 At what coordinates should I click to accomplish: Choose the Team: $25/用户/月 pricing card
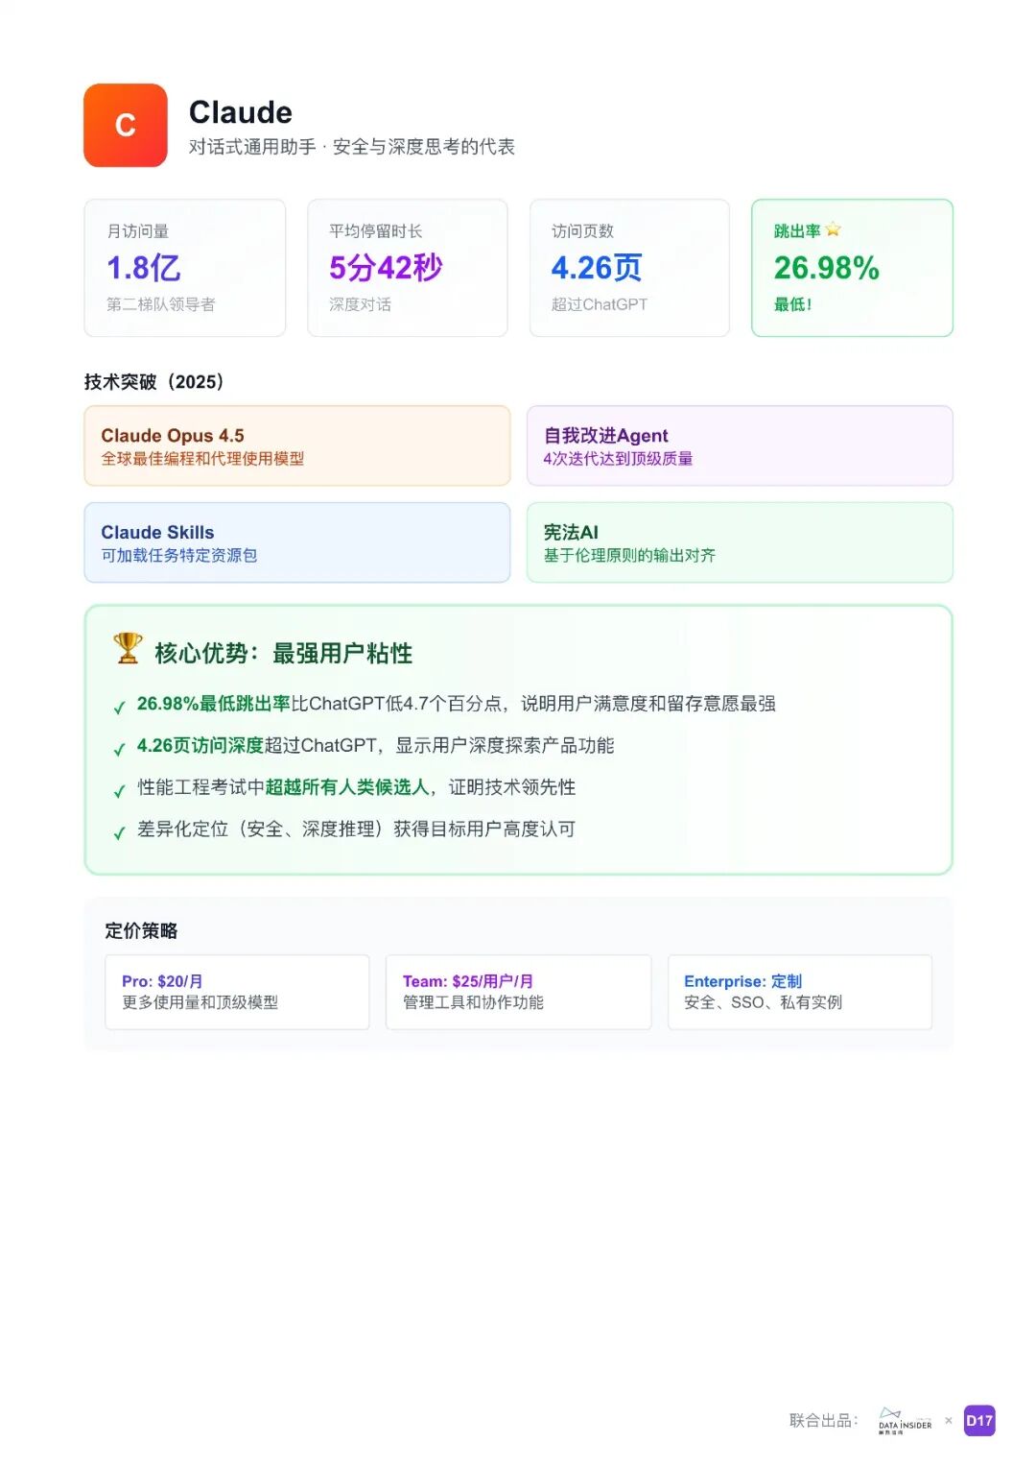519,992
